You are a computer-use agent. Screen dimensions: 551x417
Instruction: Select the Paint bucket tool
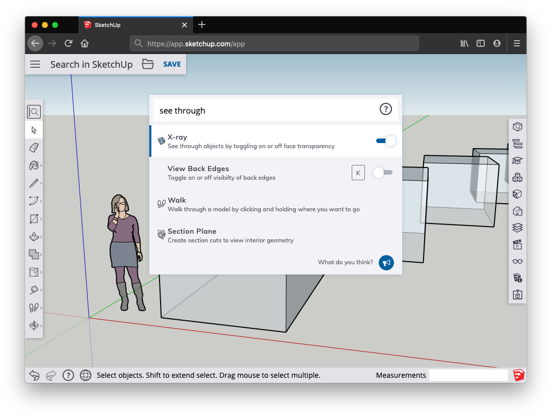coord(34,165)
